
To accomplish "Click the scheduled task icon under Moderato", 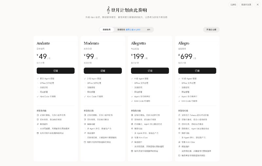I will [x=85, y=120].
